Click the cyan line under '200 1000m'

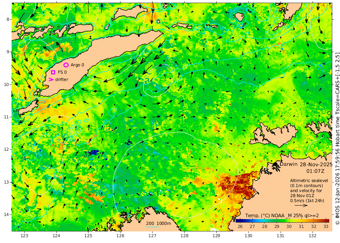pyautogui.click(x=153, y=227)
